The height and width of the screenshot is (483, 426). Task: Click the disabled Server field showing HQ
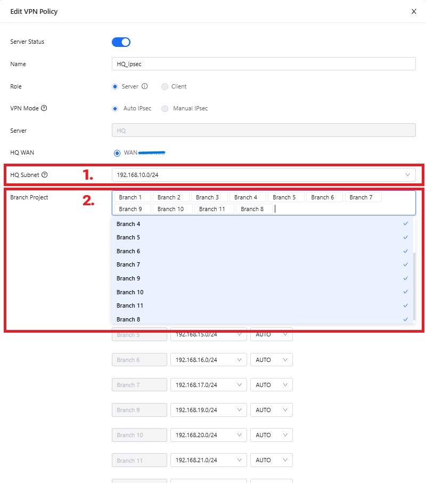point(264,130)
